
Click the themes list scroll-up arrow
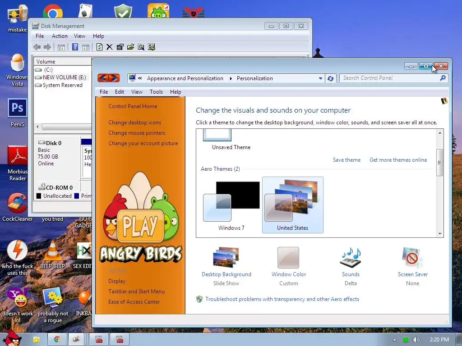(x=439, y=133)
